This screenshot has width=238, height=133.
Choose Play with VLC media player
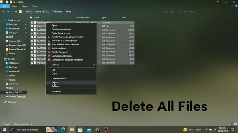[x=64, y=41]
